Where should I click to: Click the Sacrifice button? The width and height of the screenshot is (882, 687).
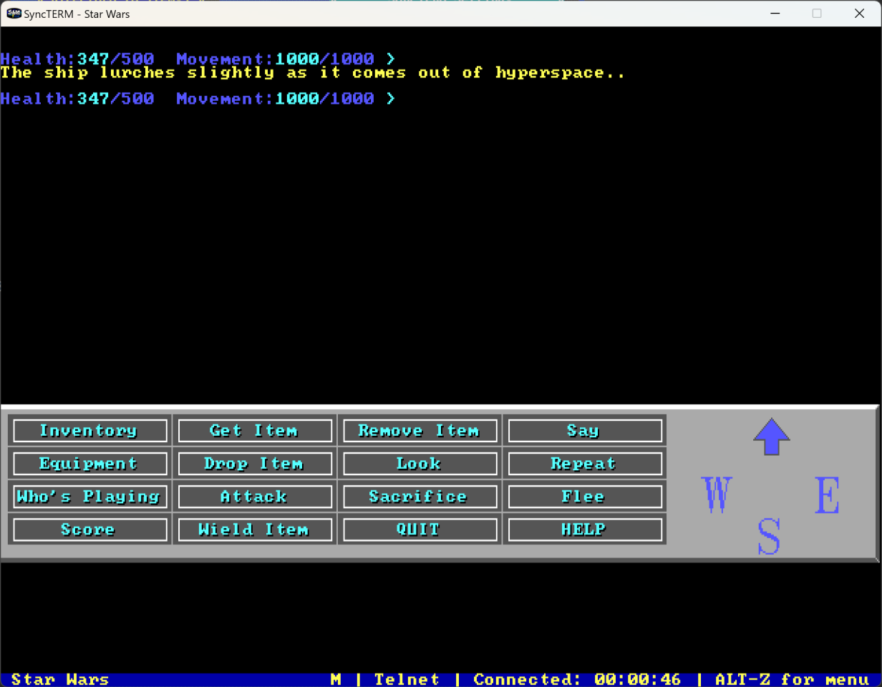420,497
